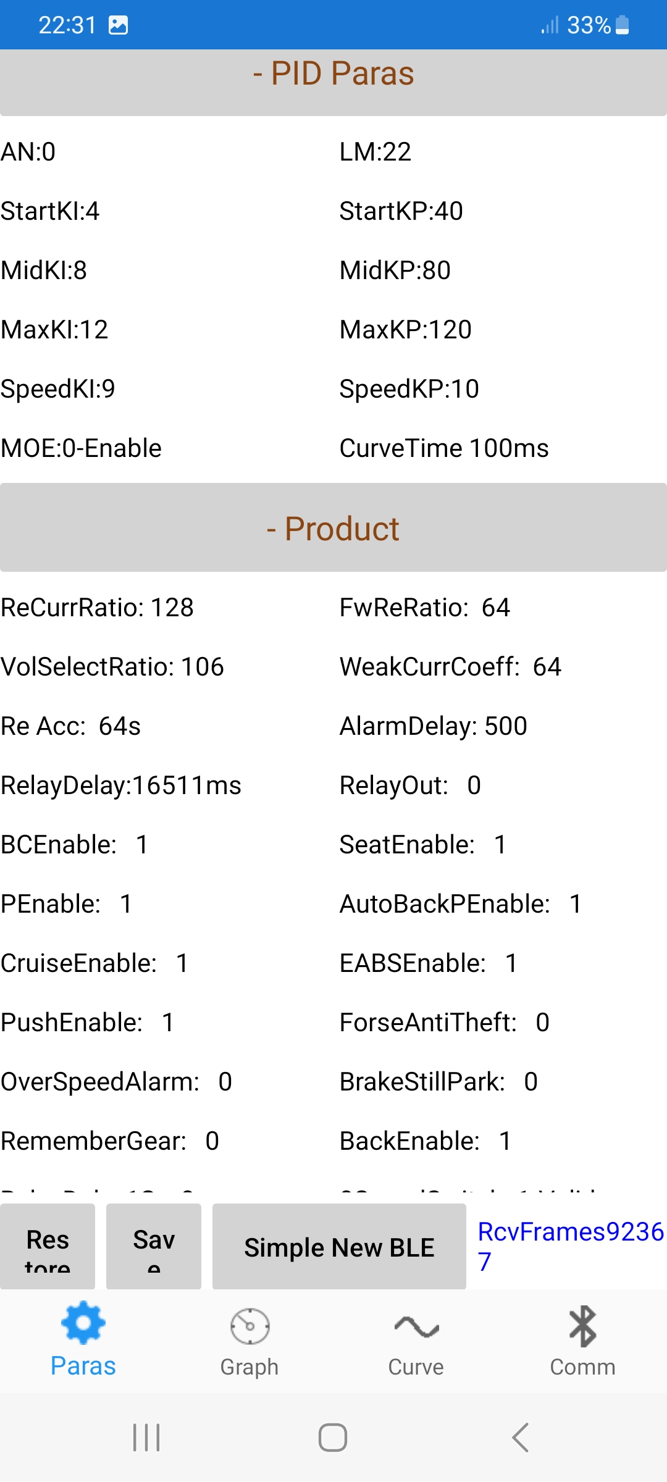Select the EABSEnable parameter

429,963
